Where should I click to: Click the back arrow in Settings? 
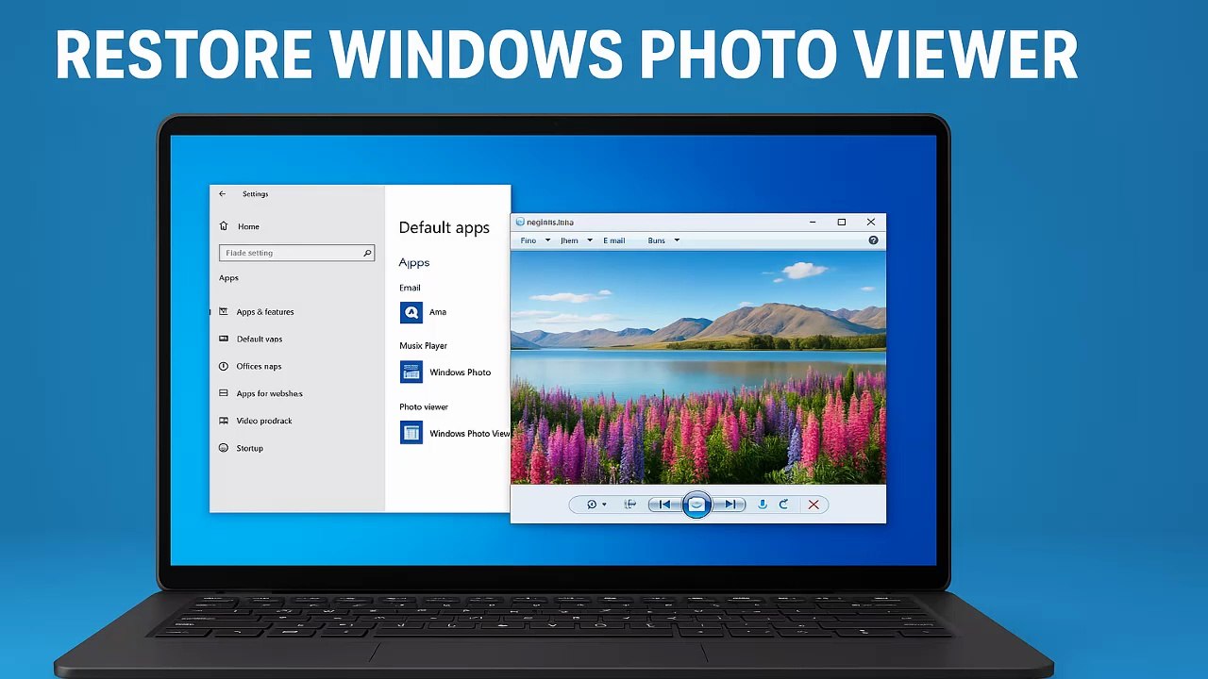click(x=223, y=194)
